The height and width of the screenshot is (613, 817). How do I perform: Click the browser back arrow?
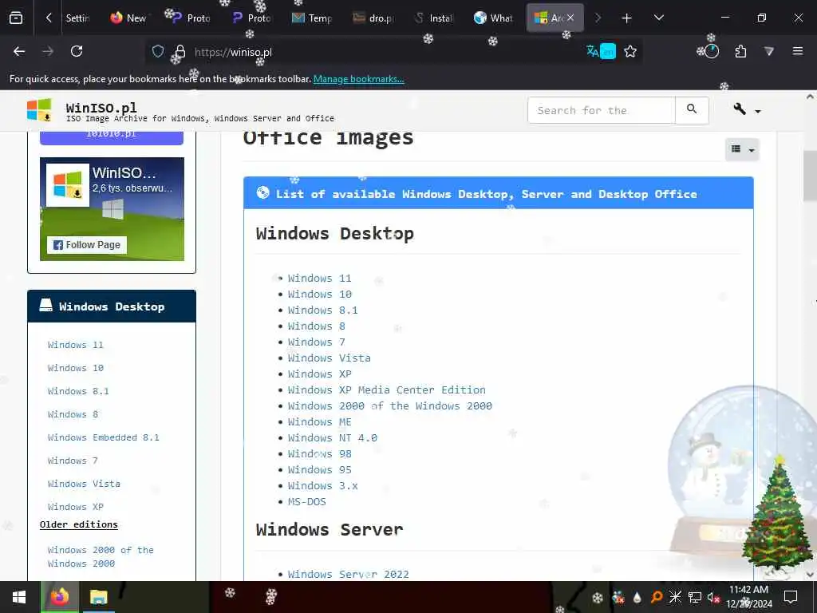(x=19, y=51)
